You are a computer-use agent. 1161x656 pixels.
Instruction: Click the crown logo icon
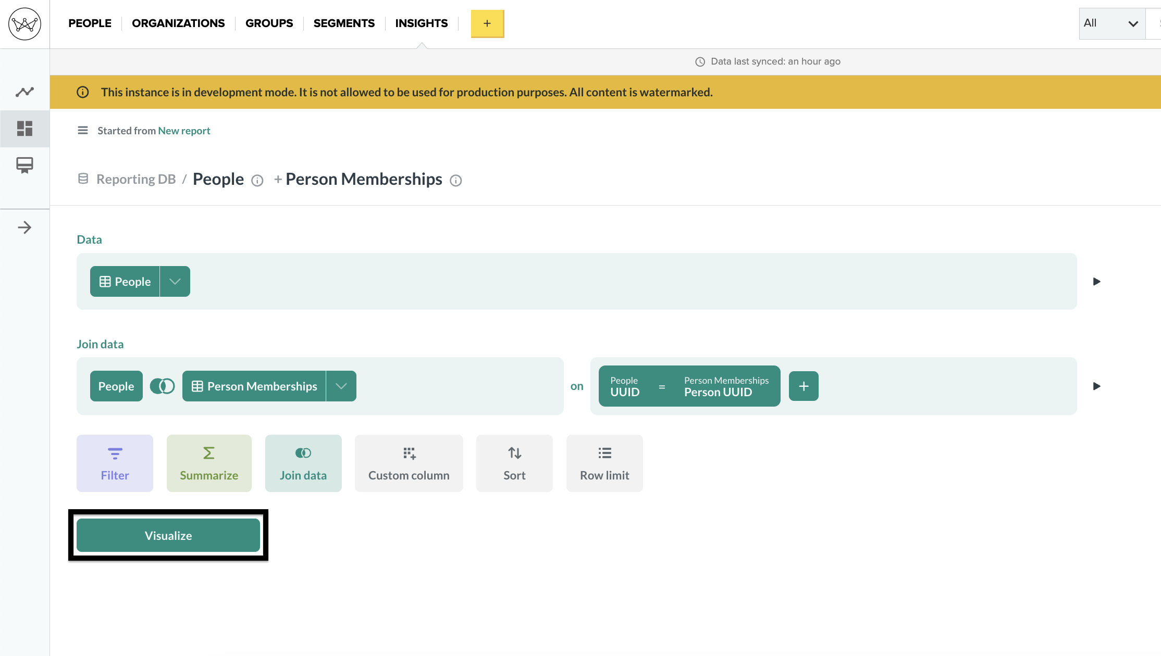[x=24, y=24]
